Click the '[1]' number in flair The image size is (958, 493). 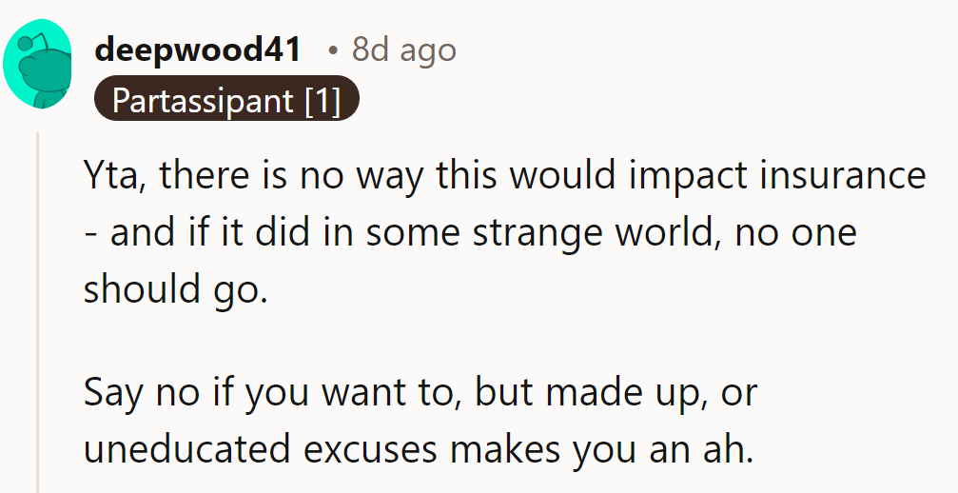323,100
